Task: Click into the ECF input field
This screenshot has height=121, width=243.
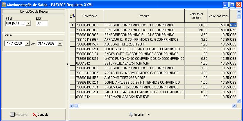Action: (x=42, y=24)
